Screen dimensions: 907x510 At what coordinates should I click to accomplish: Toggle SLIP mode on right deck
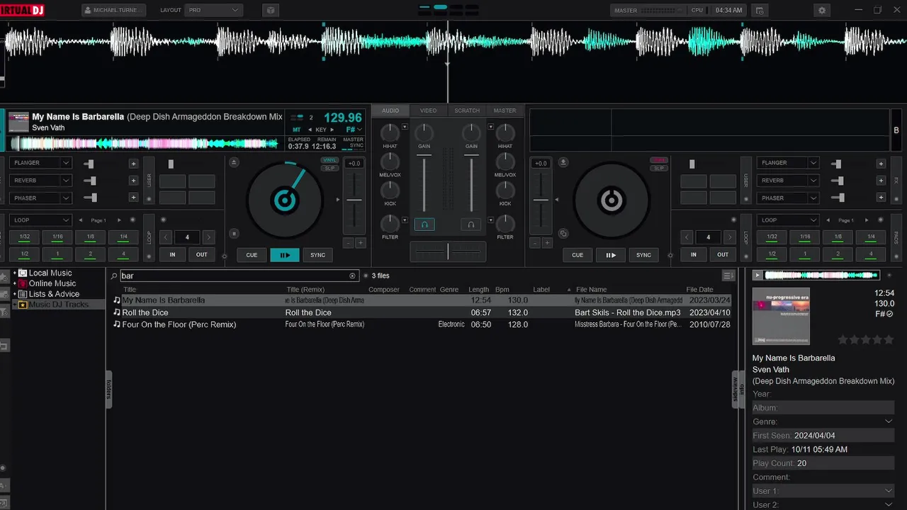tap(659, 168)
